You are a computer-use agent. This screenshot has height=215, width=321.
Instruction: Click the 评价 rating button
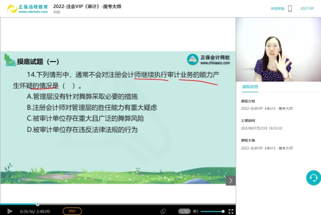click(72, 211)
